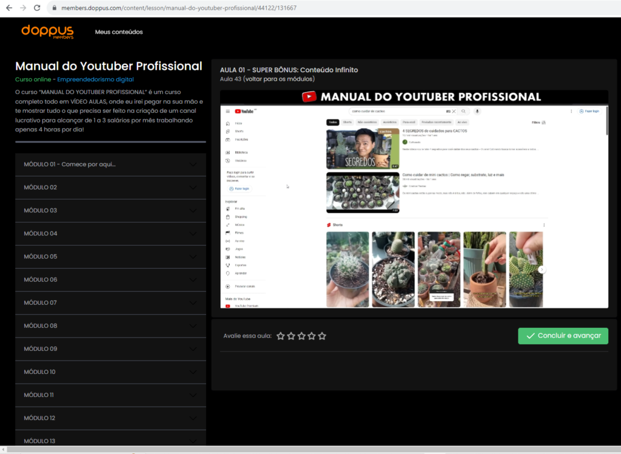This screenshot has height=454, width=621.
Task: Expand the MÓDULO 09 chevron
Action: pyautogui.click(x=193, y=349)
